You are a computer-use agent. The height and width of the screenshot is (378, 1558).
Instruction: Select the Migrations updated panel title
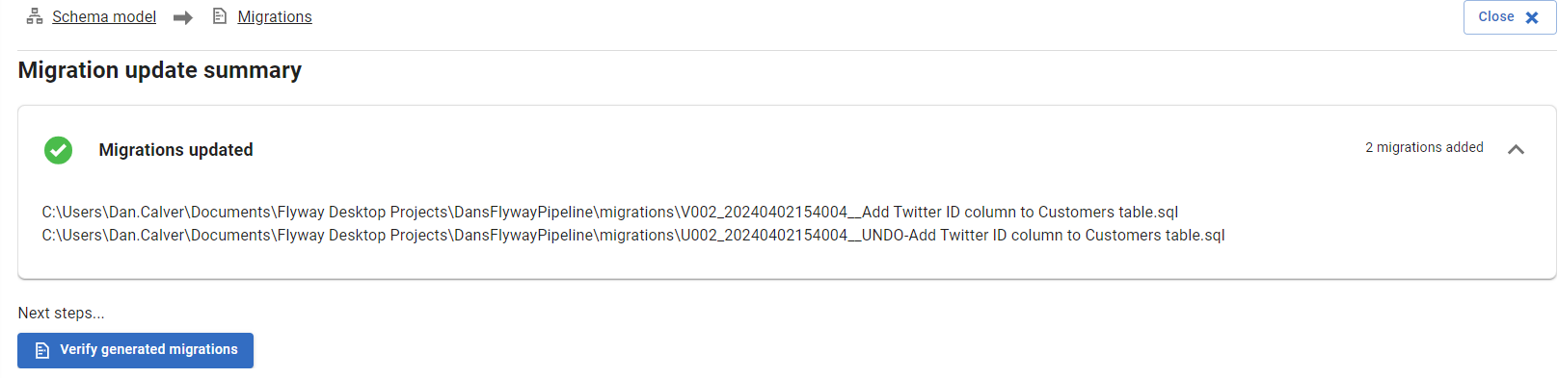point(175,150)
